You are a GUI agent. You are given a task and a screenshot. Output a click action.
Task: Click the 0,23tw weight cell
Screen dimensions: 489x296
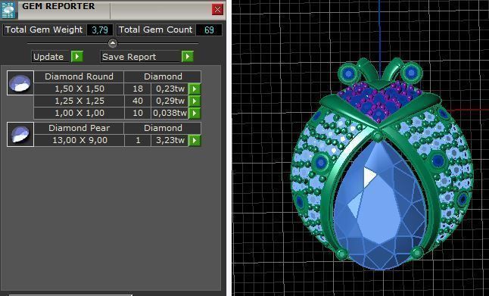170,89
